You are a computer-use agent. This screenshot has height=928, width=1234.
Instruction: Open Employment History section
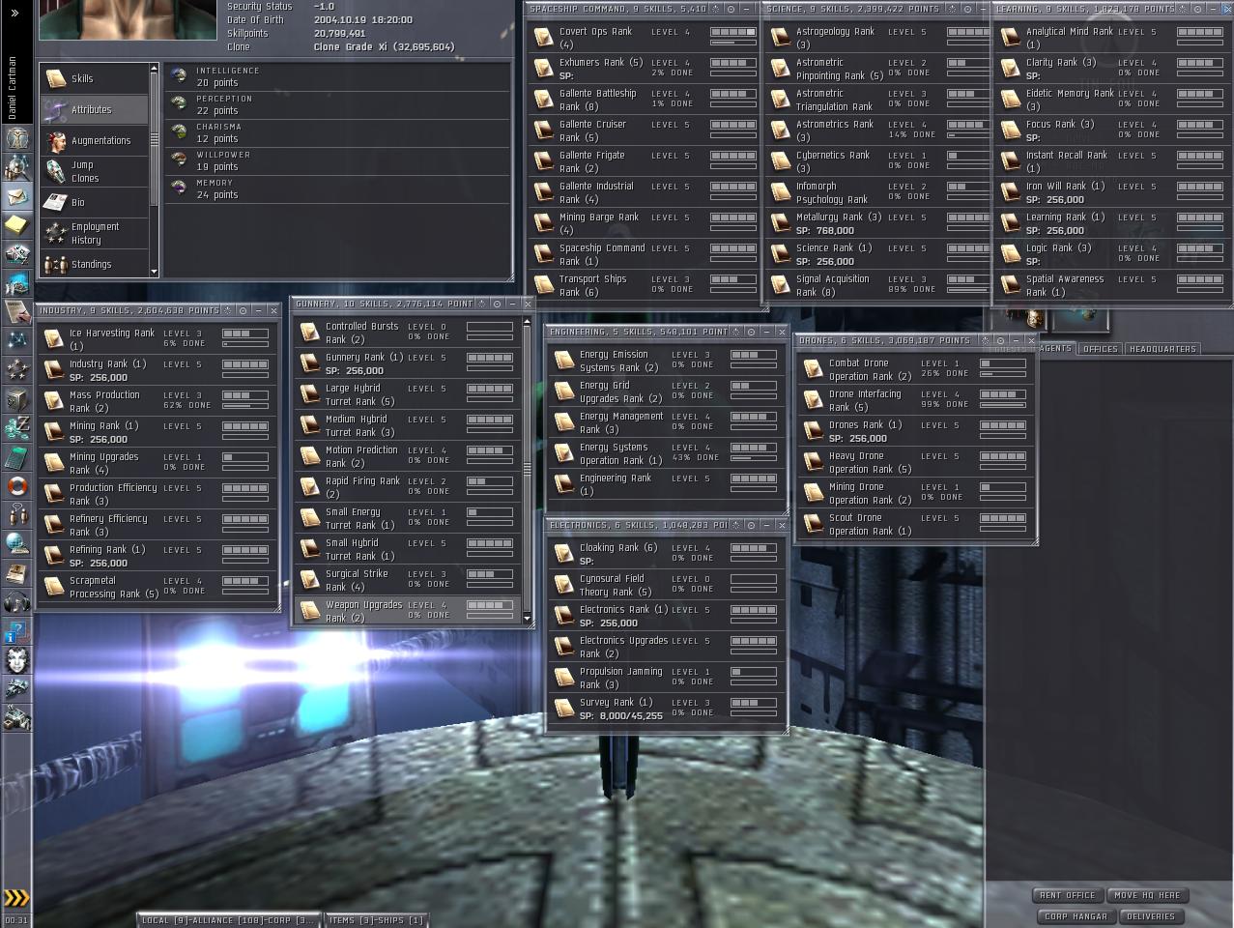pos(94,233)
